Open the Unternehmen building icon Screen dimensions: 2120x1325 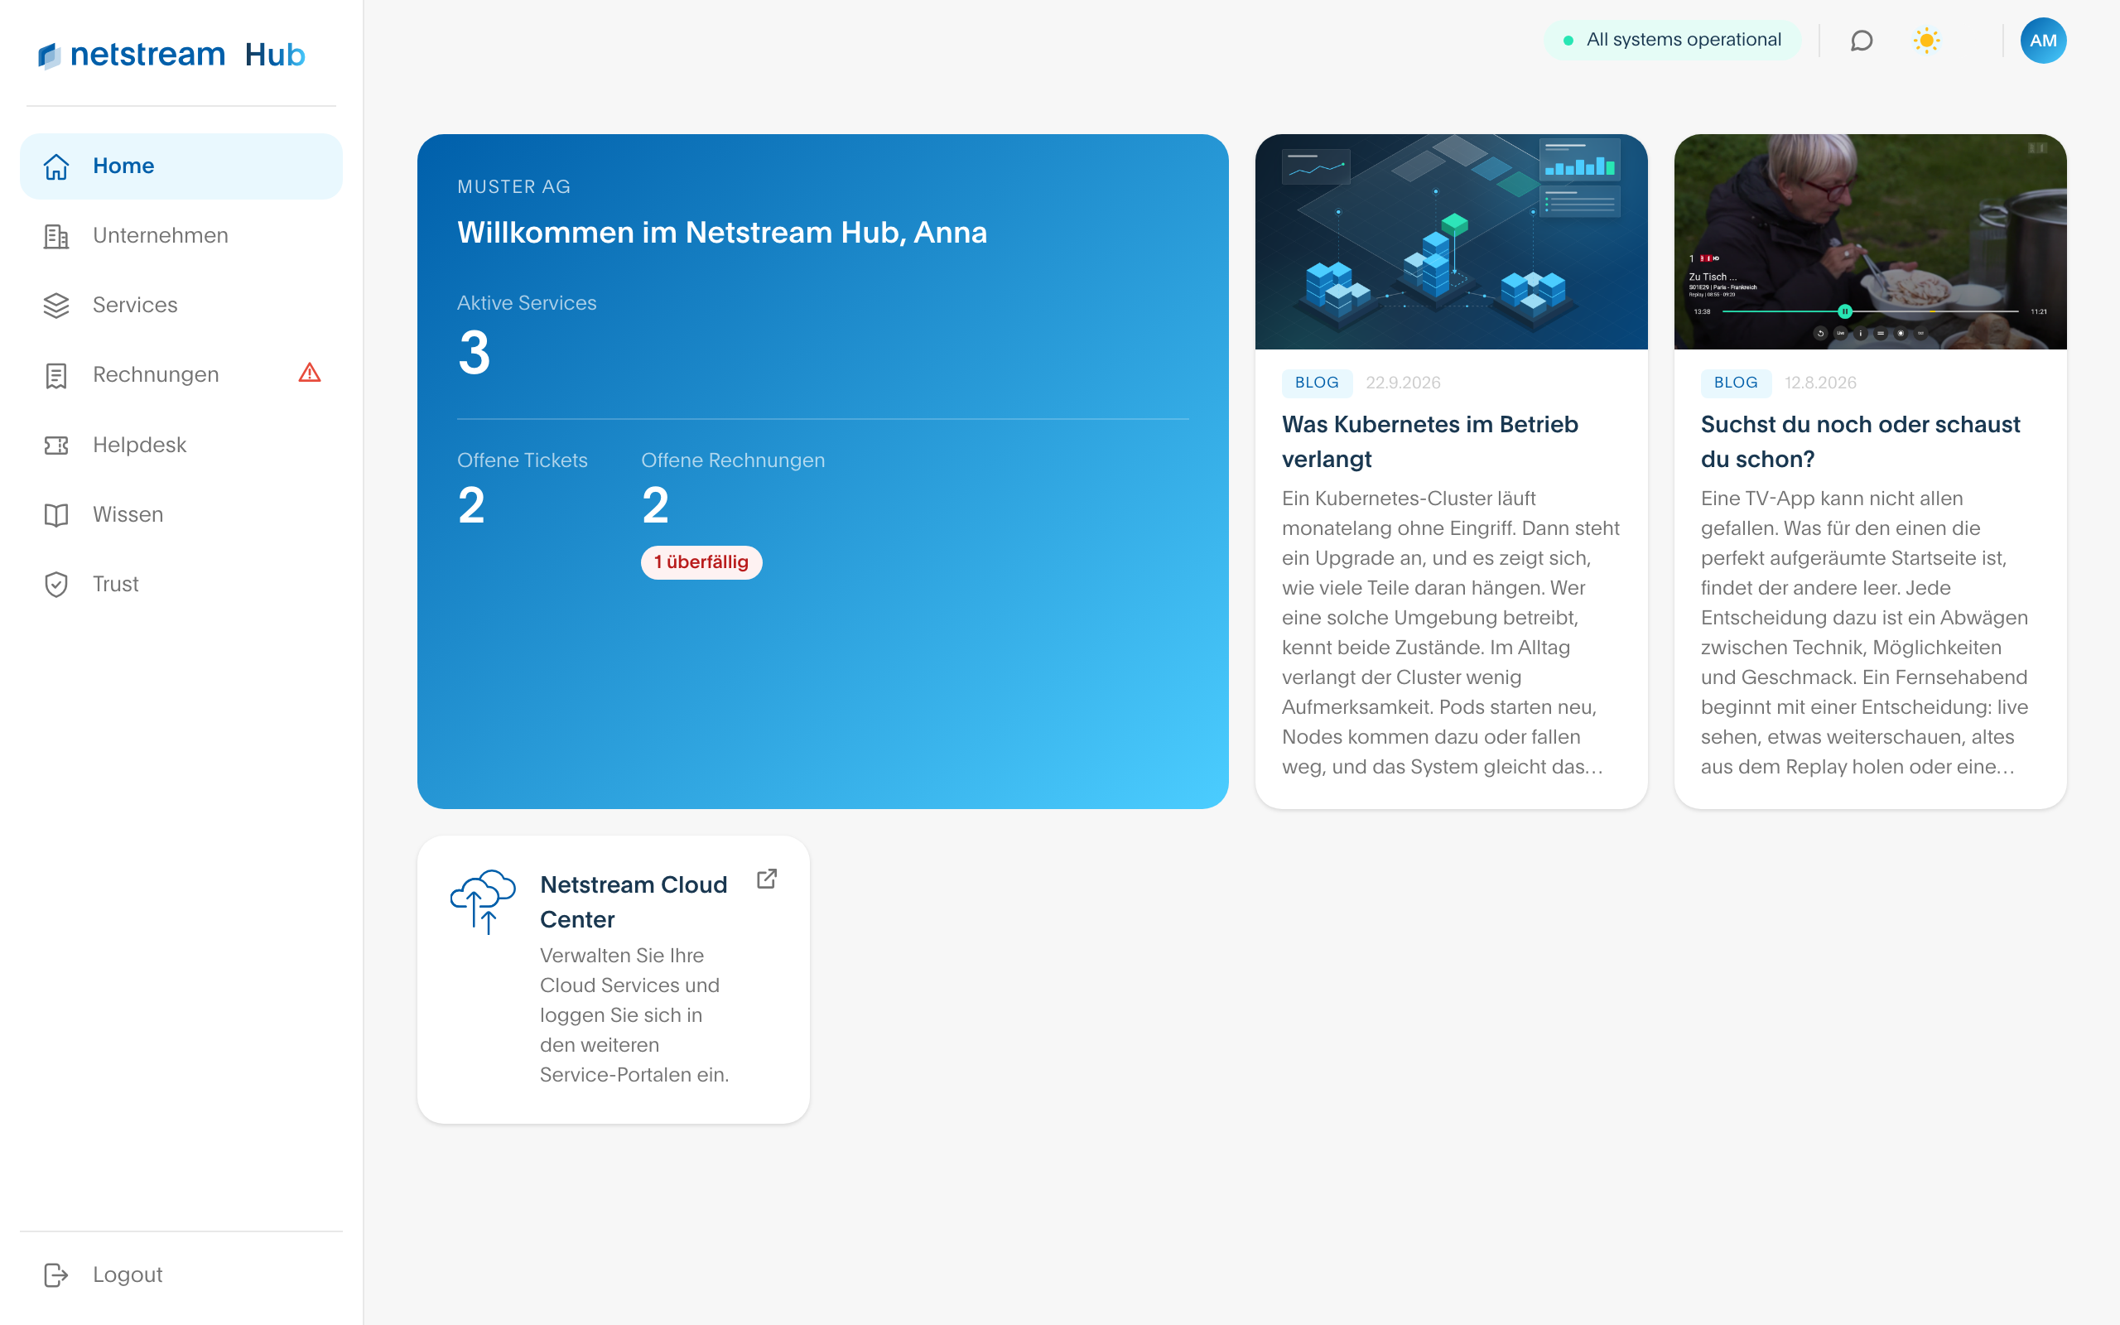pyautogui.click(x=56, y=236)
